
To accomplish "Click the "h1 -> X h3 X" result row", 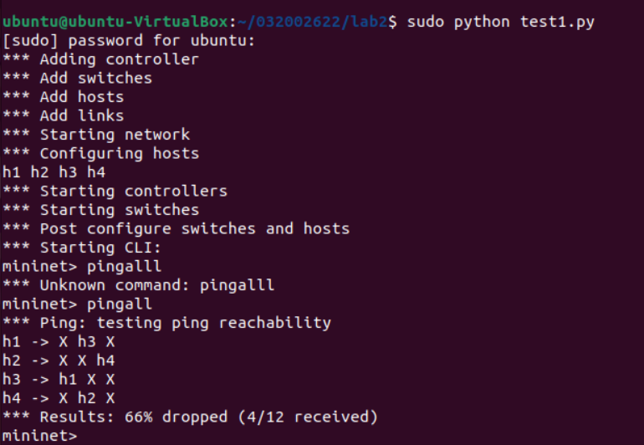I will pyautogui.click(x=59, y=341).
